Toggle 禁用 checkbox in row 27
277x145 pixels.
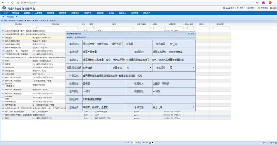[x=91, y=30]
